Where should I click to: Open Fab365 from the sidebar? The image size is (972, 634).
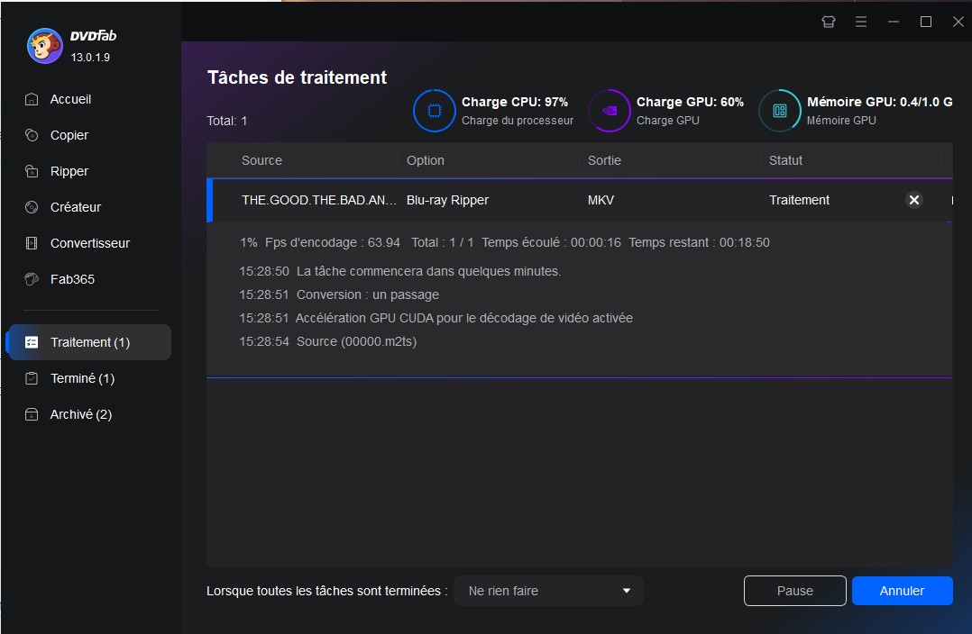(x=72, y=279)
